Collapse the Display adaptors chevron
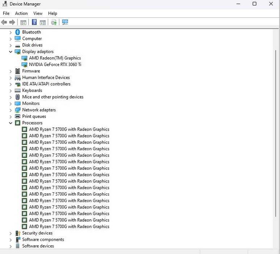This screenshot has height=254, width=280. point(11,52)
